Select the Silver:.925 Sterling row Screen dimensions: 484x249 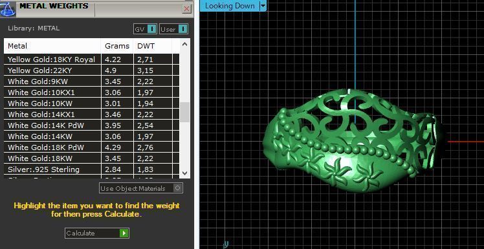[91, 169]
